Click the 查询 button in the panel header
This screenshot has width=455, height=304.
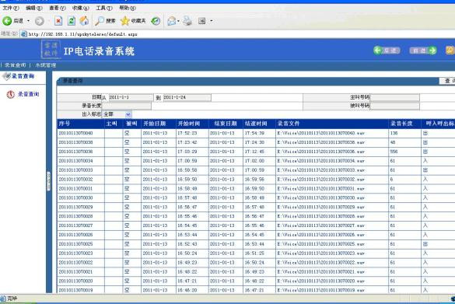(448, 81)
